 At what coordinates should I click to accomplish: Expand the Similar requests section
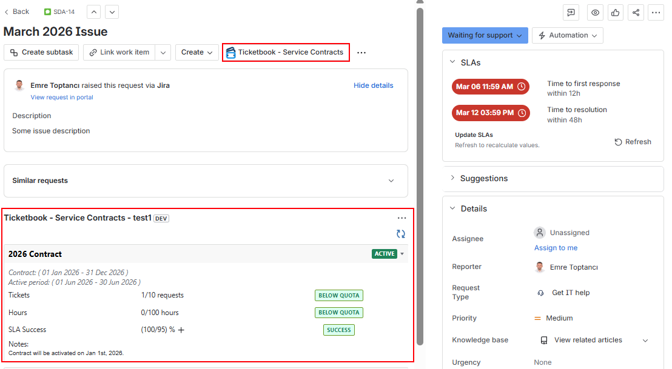pyautogui.click(x=391, y=181)
